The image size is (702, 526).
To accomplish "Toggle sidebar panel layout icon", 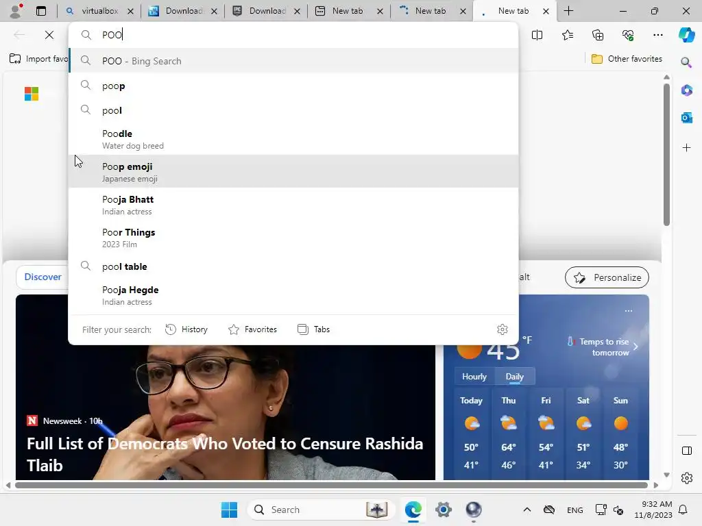I will 686,451.
